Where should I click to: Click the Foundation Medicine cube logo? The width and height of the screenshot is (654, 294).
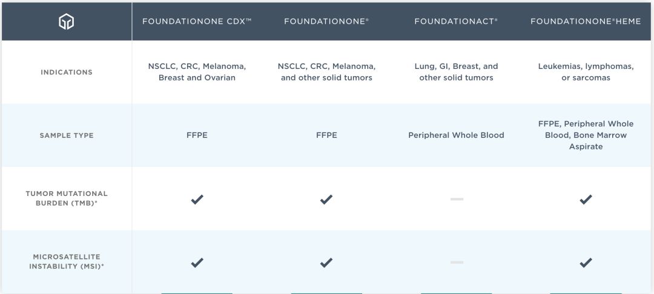(66, 22)
